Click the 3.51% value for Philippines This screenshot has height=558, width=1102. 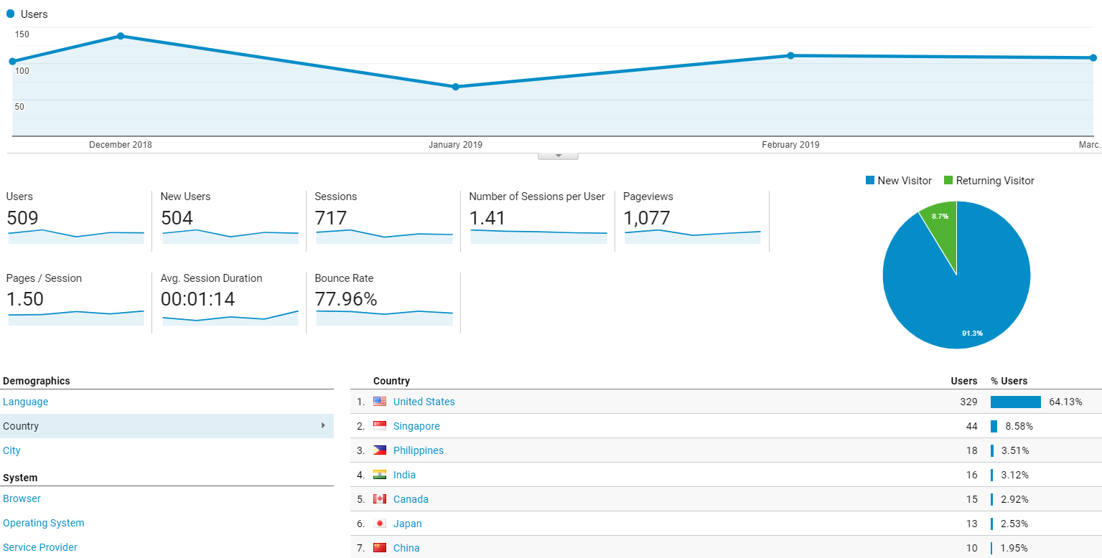(1015, 450)
